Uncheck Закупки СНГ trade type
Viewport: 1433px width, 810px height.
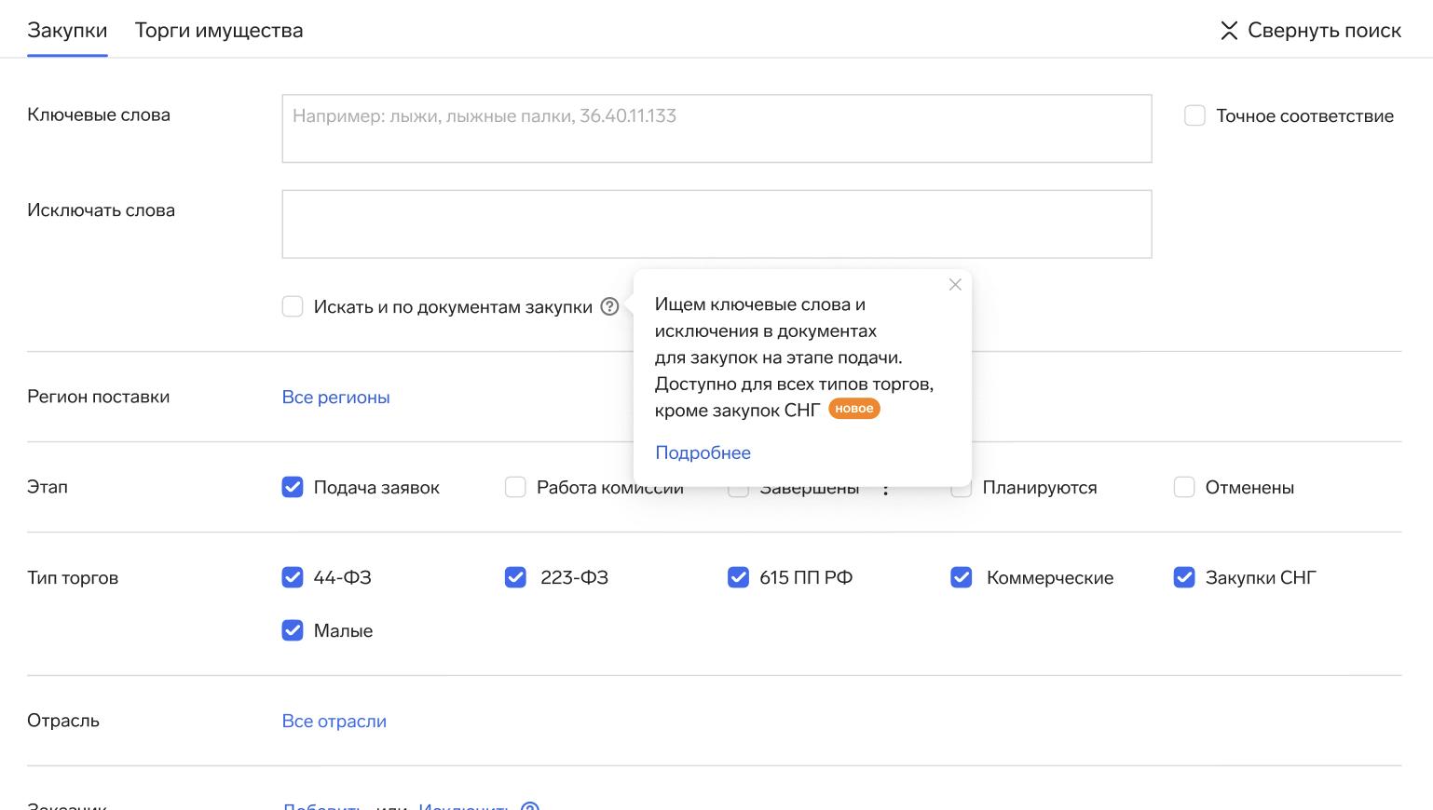click(x=1184, y=577)
